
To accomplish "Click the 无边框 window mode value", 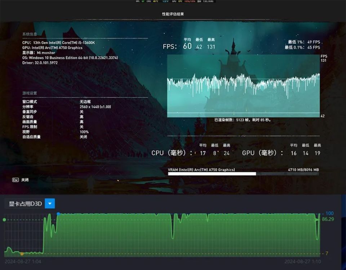I will click(85, 102).
